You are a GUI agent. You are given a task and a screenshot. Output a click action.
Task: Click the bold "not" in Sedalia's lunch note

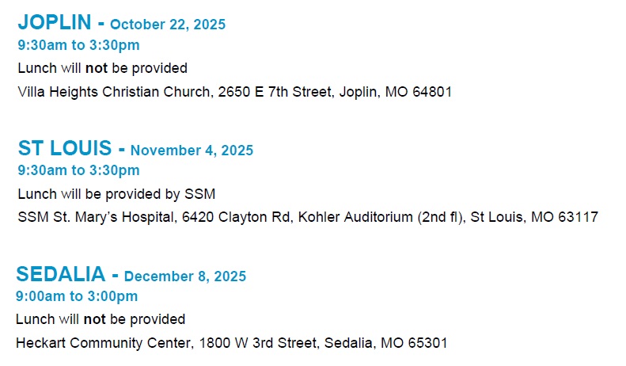click(95, 319)
